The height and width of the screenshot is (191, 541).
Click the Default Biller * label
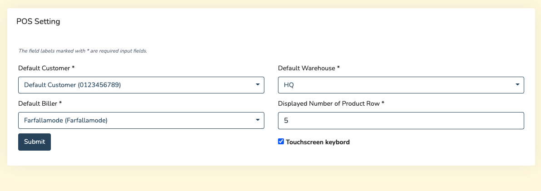[x=40, y=103]
